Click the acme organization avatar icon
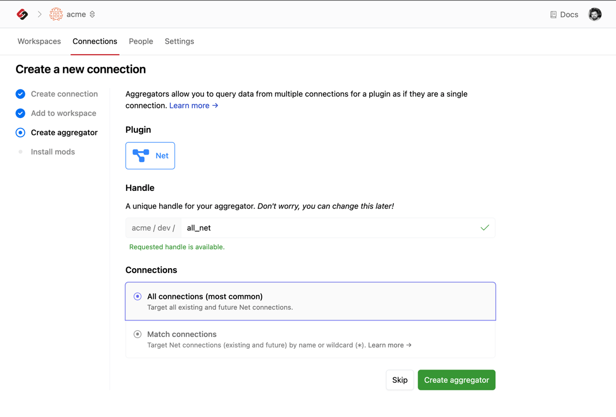The height and width of the screenshot is (417, 616). pyautogui.click(x=56, y=14)
